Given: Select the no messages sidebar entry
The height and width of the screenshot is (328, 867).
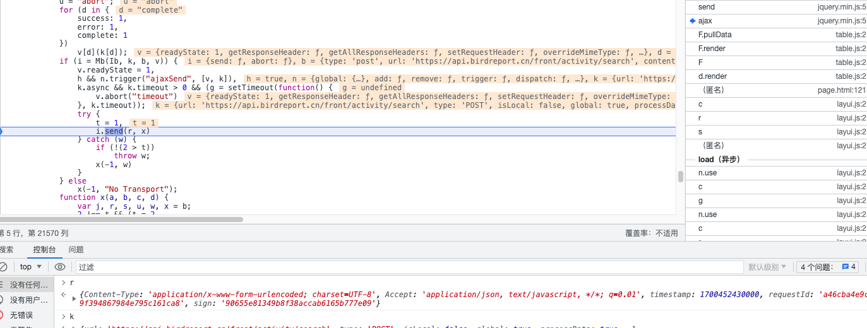Looking at the screenshot, I should point(29,285).
